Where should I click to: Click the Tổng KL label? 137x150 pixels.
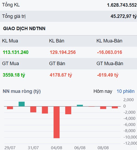pyautogui.click(x=11, y=5)
